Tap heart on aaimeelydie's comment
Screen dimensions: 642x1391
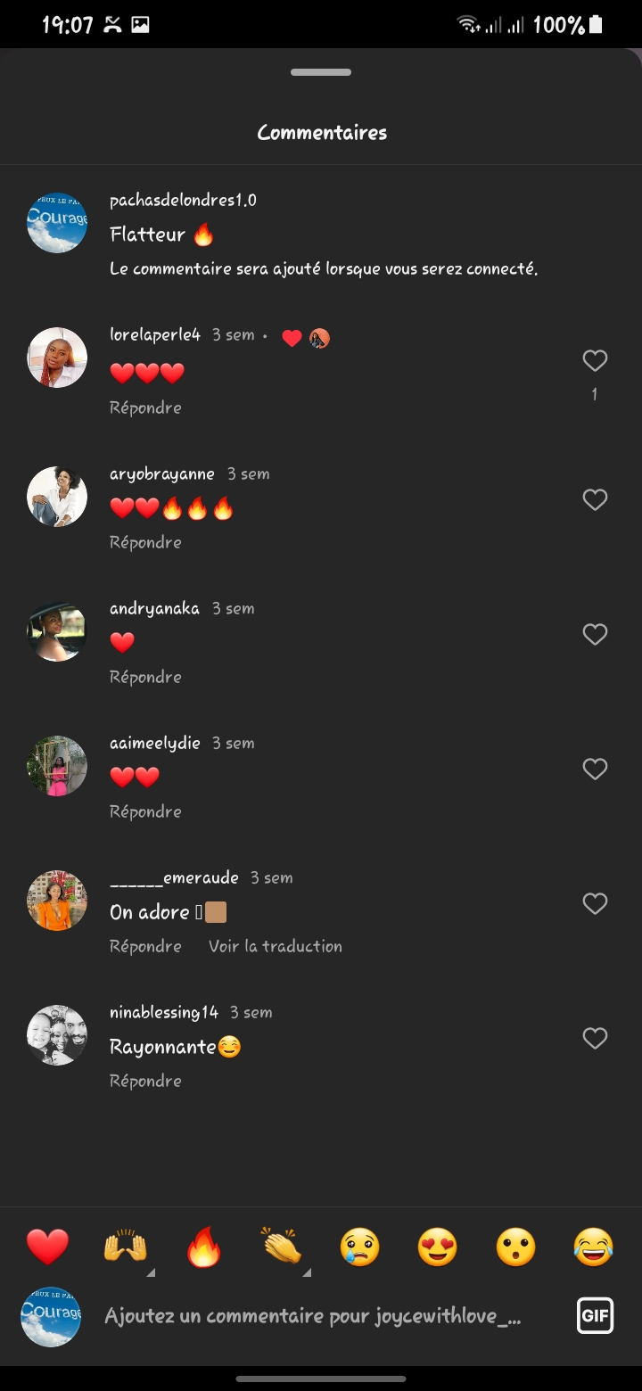(x=595, y=769)
